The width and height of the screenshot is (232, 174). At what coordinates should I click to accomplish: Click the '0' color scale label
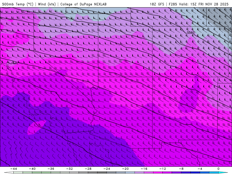click(x=218, y=169)
